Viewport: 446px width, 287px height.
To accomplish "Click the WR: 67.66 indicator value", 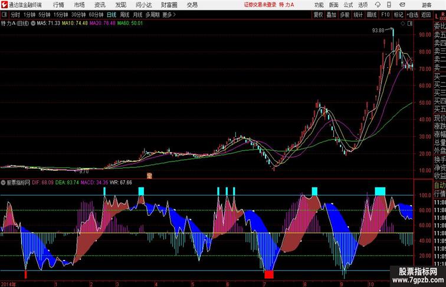I will pos(121,183).
